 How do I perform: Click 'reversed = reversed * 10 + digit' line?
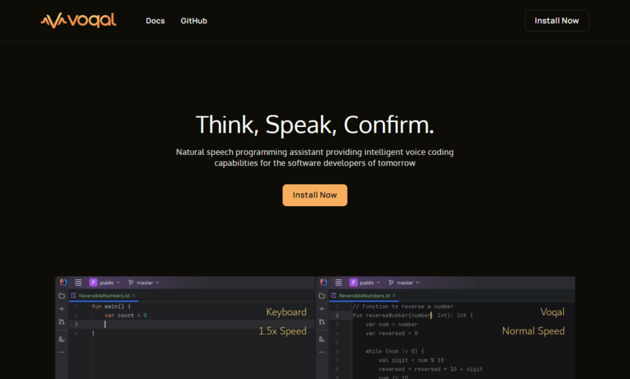430,369
